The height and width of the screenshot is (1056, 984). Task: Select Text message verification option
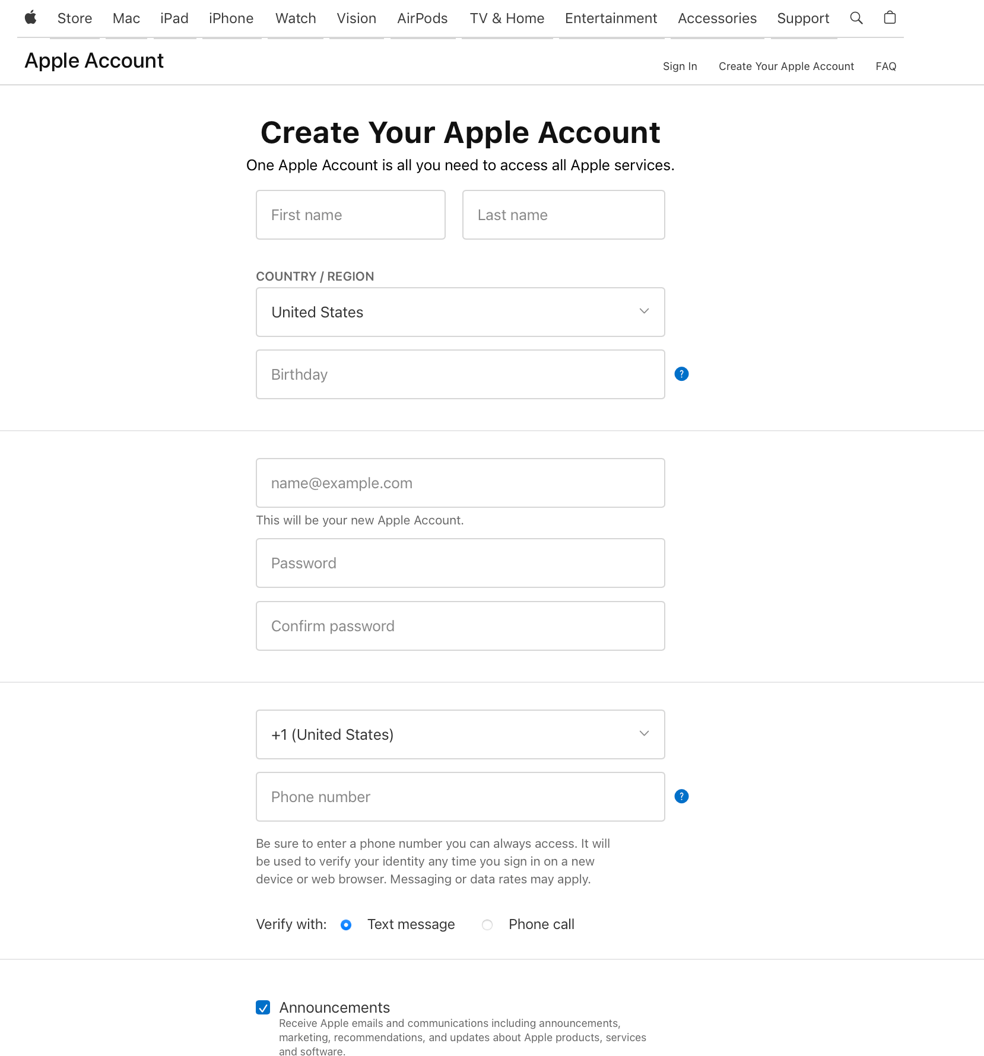(x=346, y=925)
